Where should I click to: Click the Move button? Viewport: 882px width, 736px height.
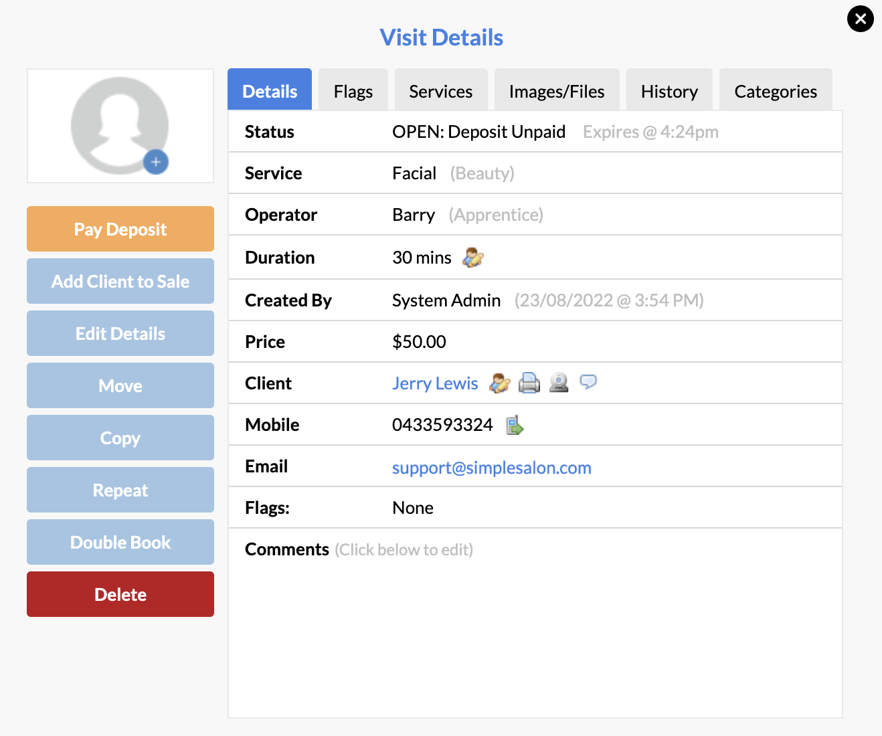pos(120,385)
